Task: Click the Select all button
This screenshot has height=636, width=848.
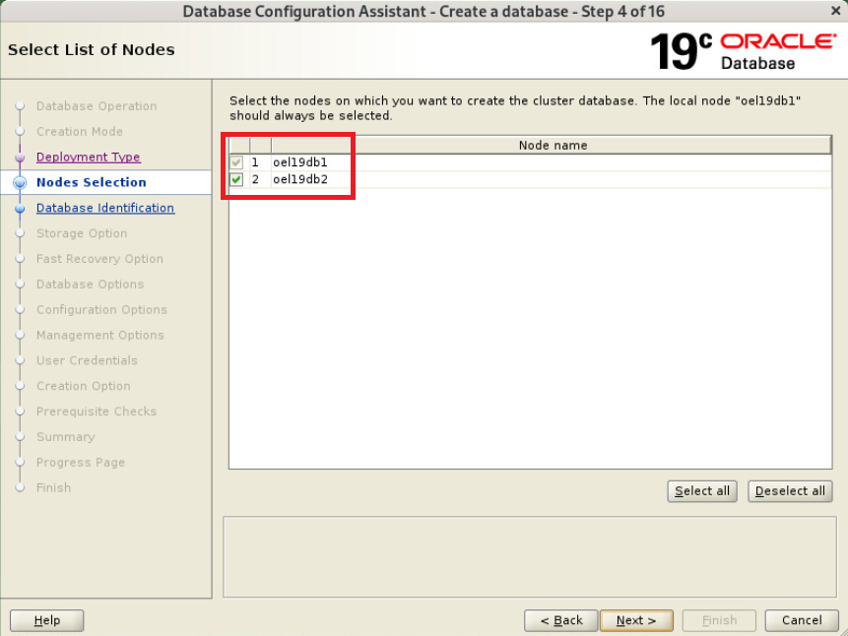Action: pos(702,491)
